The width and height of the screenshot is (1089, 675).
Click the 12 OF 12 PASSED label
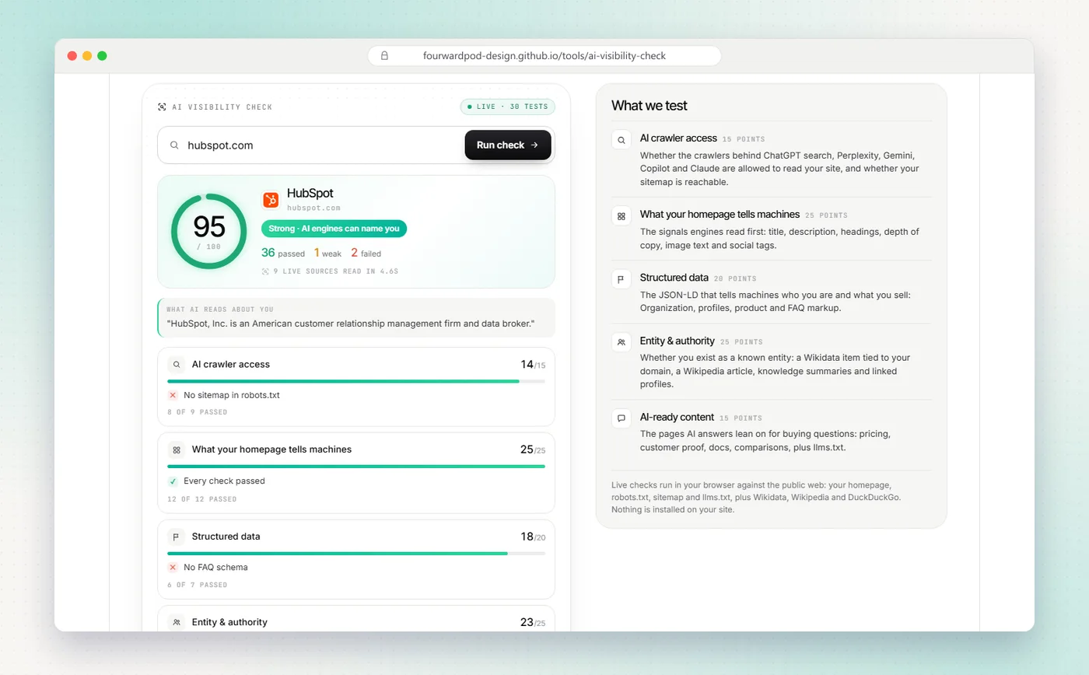[202, 499]
